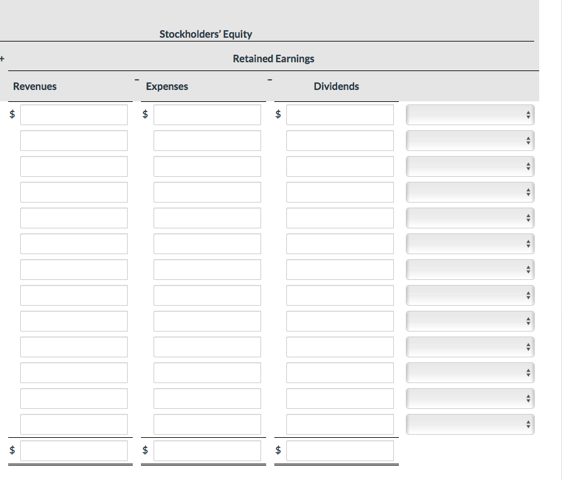
Task: Open the ninth-row description dropdown
Action: (x=470, y=321)
